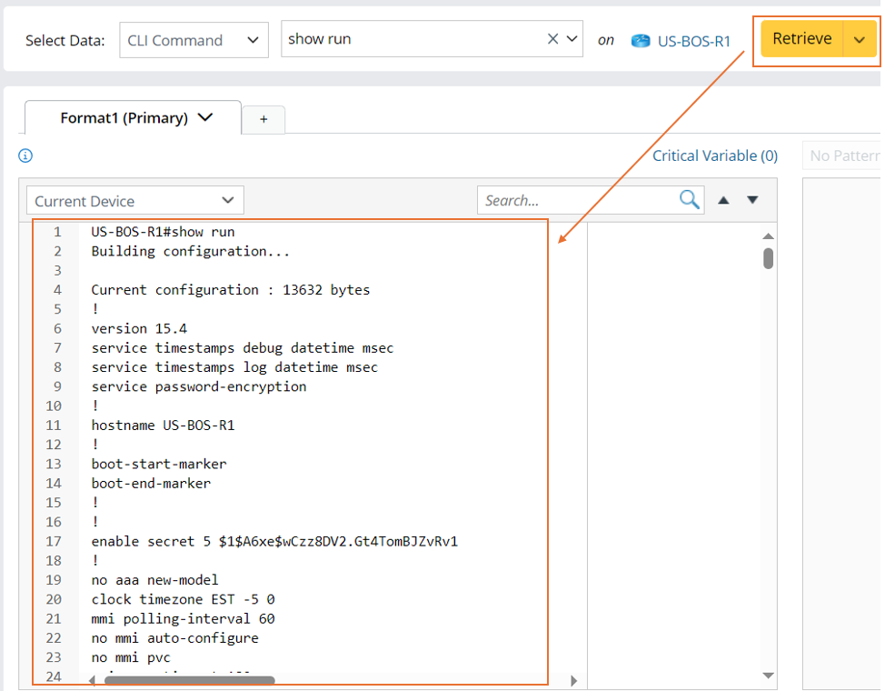Click the US-BOS-R1 device link

point(694,41)
